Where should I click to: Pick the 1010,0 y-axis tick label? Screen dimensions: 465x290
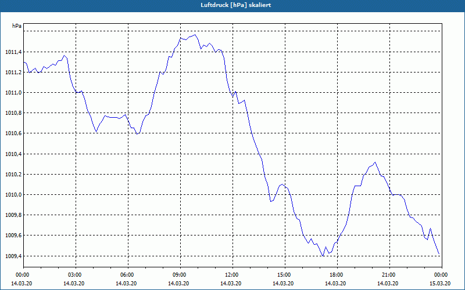(13, 195)
